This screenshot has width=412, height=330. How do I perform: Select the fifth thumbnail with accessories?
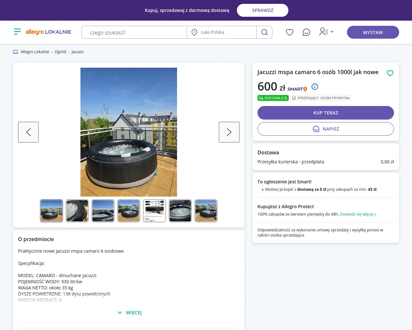pyautogui.click(x=154, y=211)
